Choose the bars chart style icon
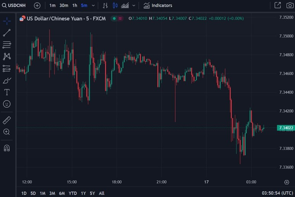This screenshot has height=197, width=295. (105, 5)
